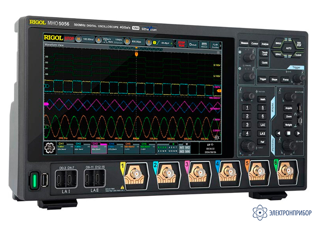Screen dimensions: 316x225
Task: Open the Waveform View hamburger menu icon
Action: [218, 52]
